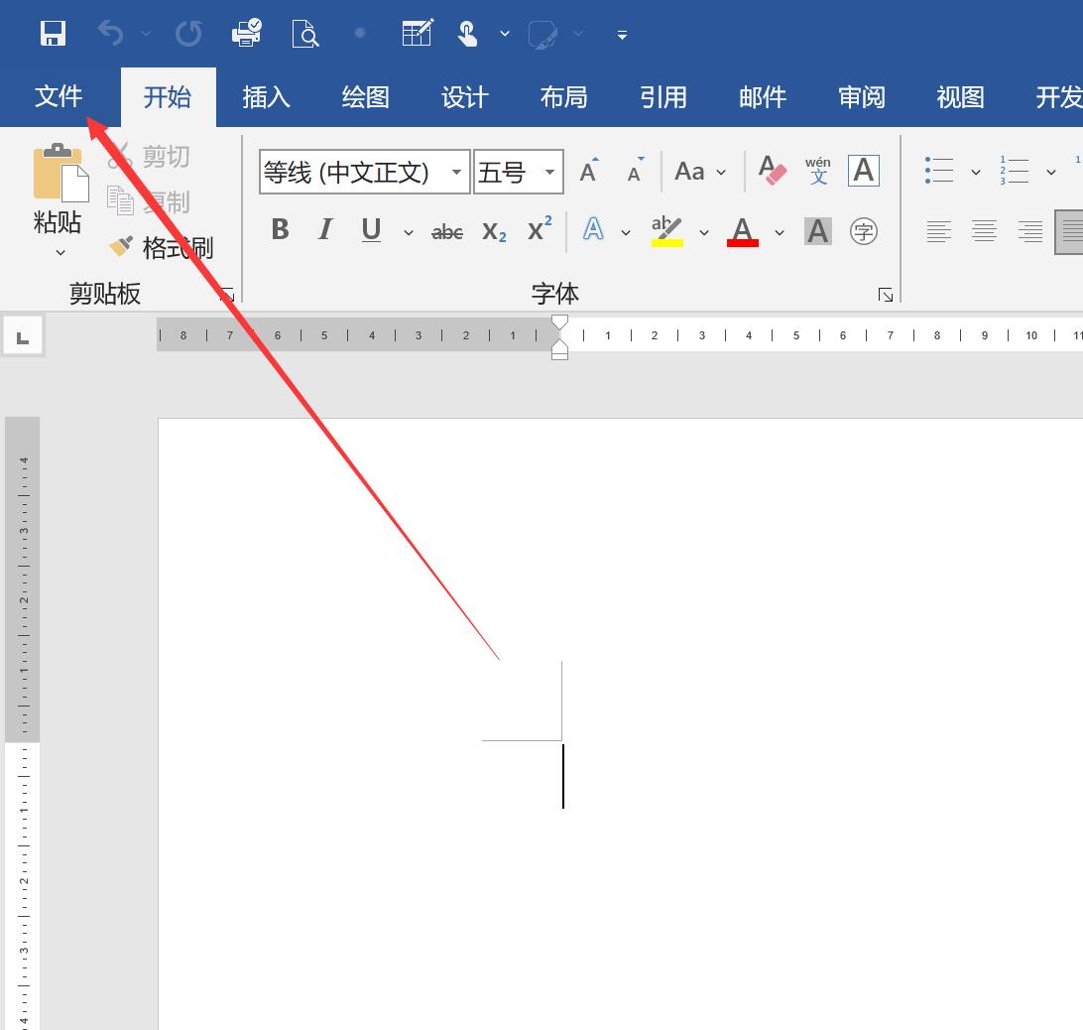Toggle Bold formatting
1083x1030 pixels.
point(280,231)
